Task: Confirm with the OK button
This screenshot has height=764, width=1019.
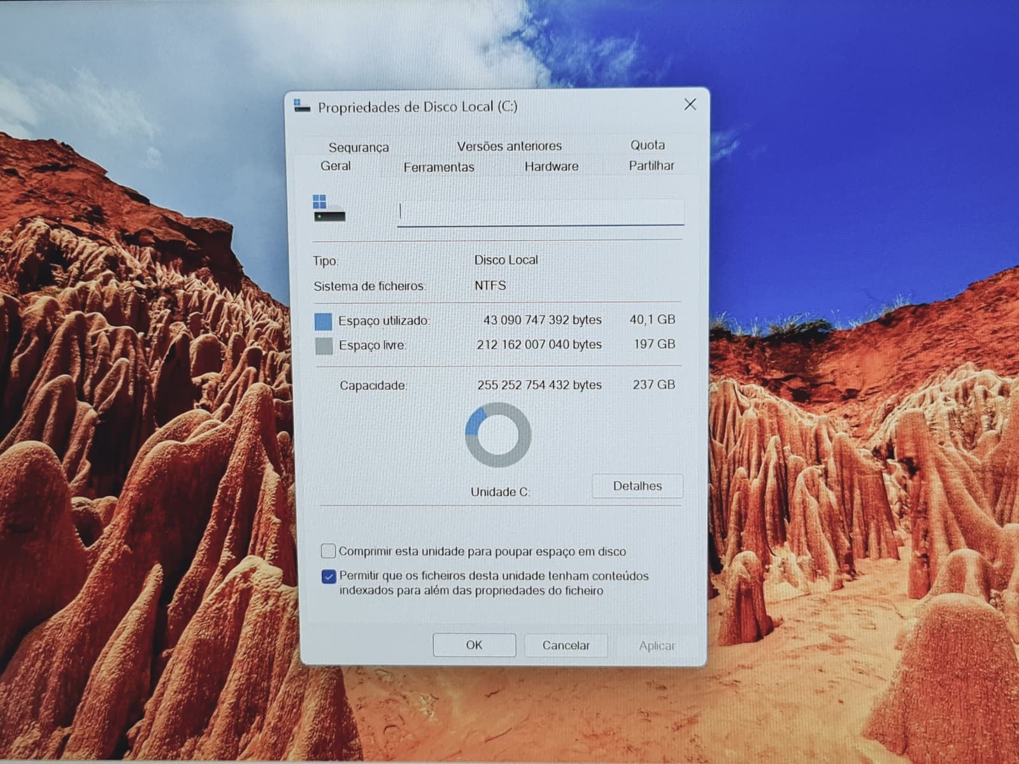Action: pyautogui.click(x=474, y=645)
